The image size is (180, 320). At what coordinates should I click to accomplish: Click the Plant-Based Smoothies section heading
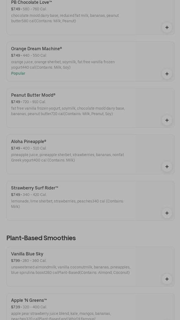[x=41, y=238]
